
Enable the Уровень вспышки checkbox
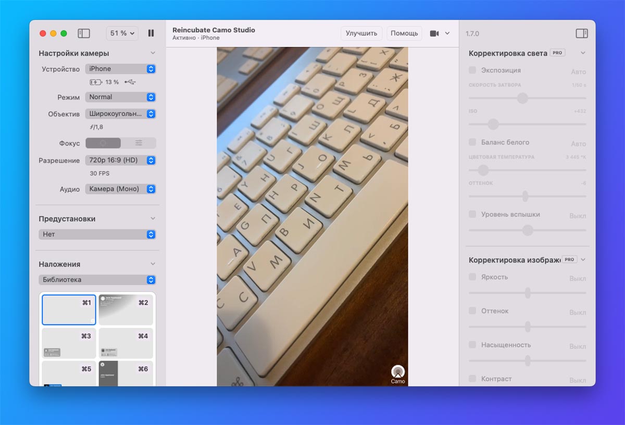(472, 214)
